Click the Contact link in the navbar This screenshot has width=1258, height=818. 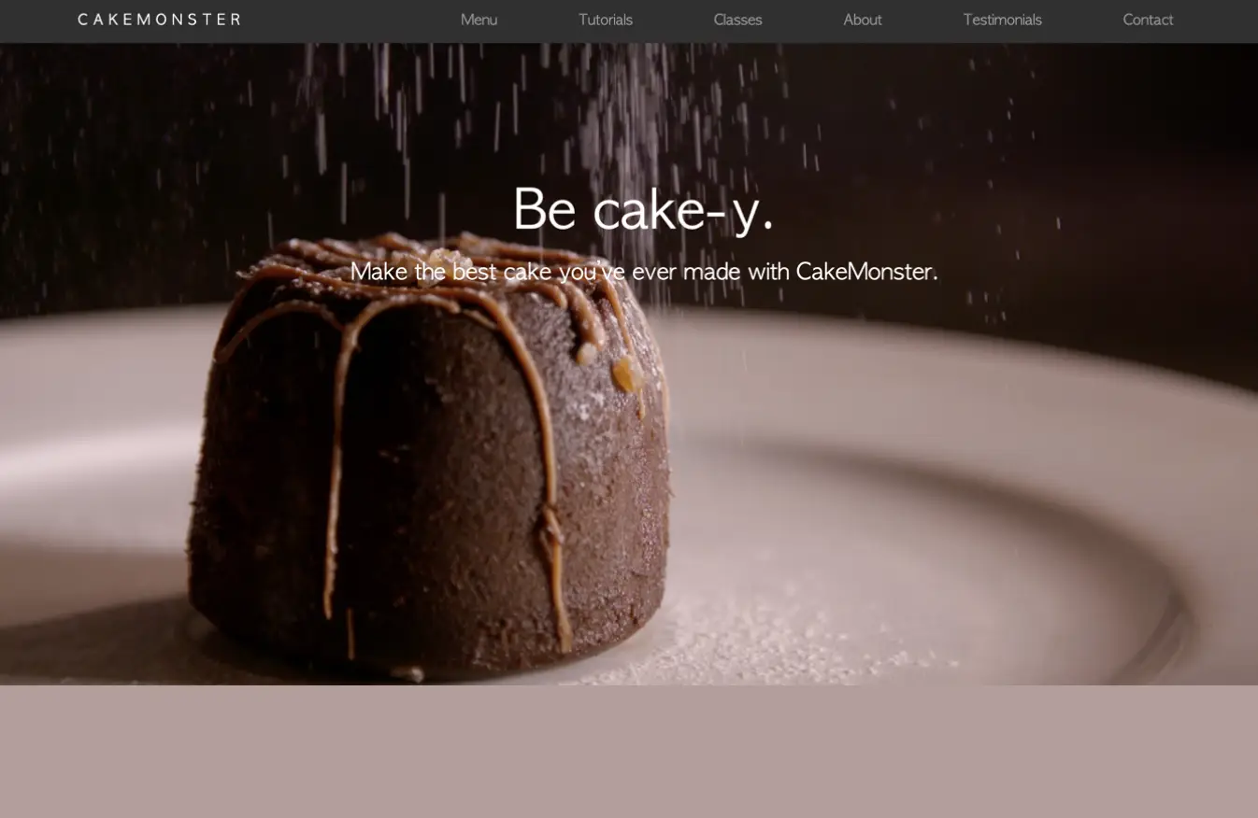pyautogui.click(x=1147, y=20)
